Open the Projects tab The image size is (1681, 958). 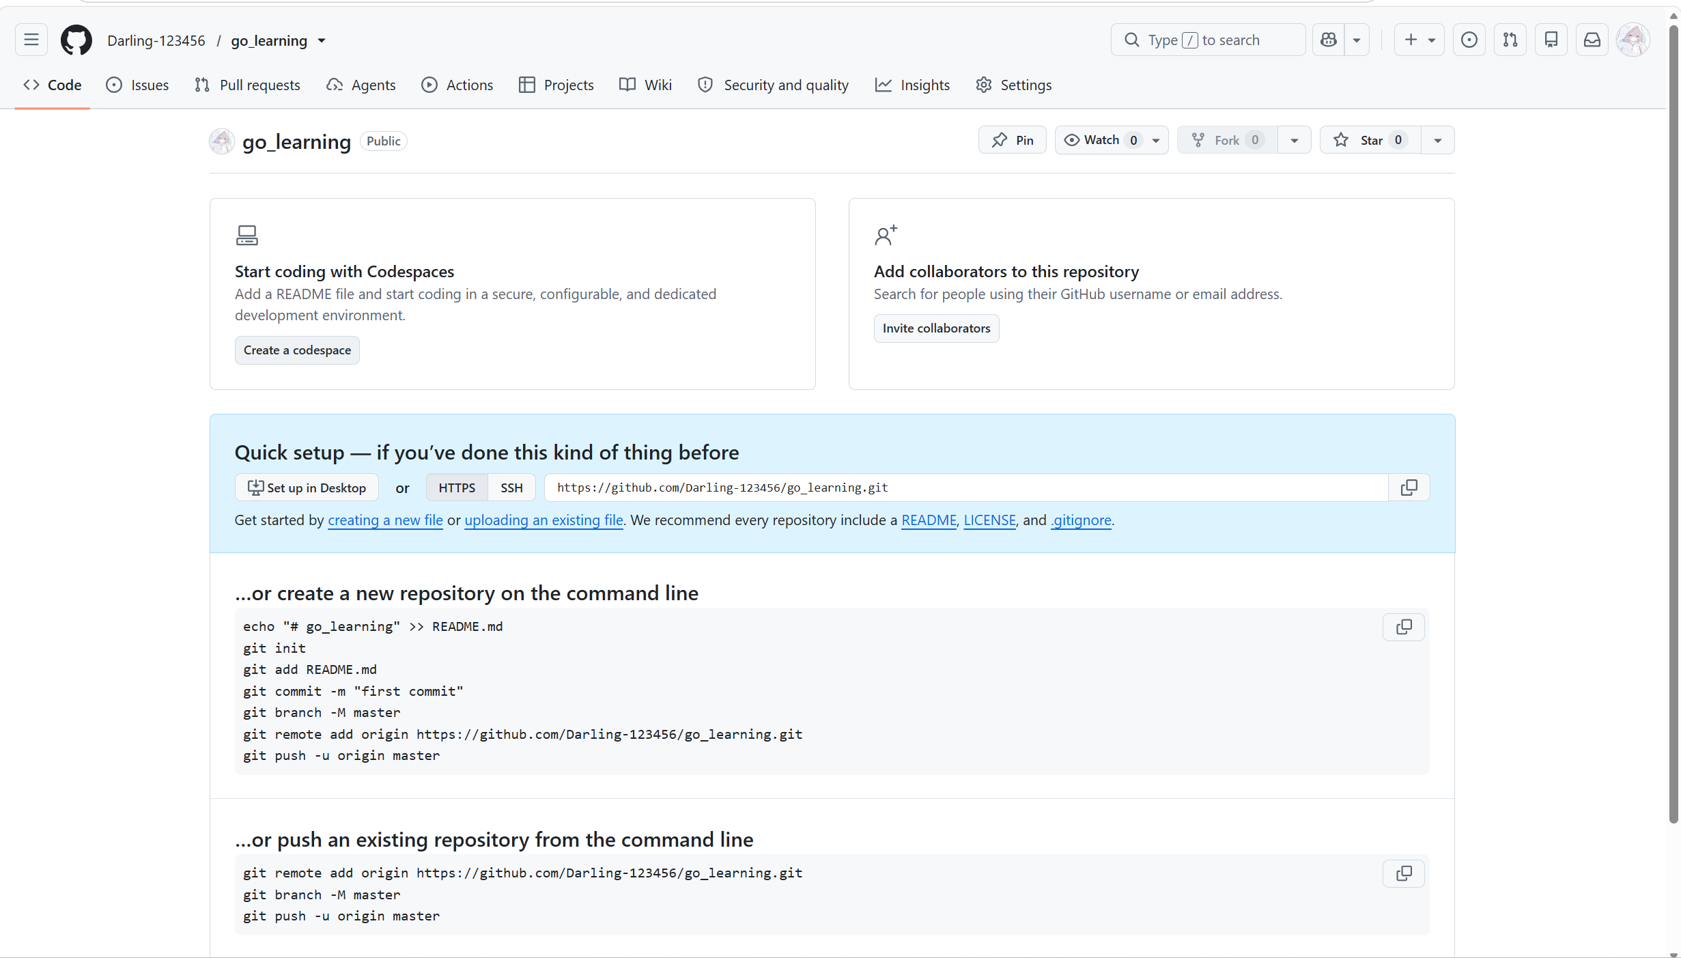click(x=556, y=85)
